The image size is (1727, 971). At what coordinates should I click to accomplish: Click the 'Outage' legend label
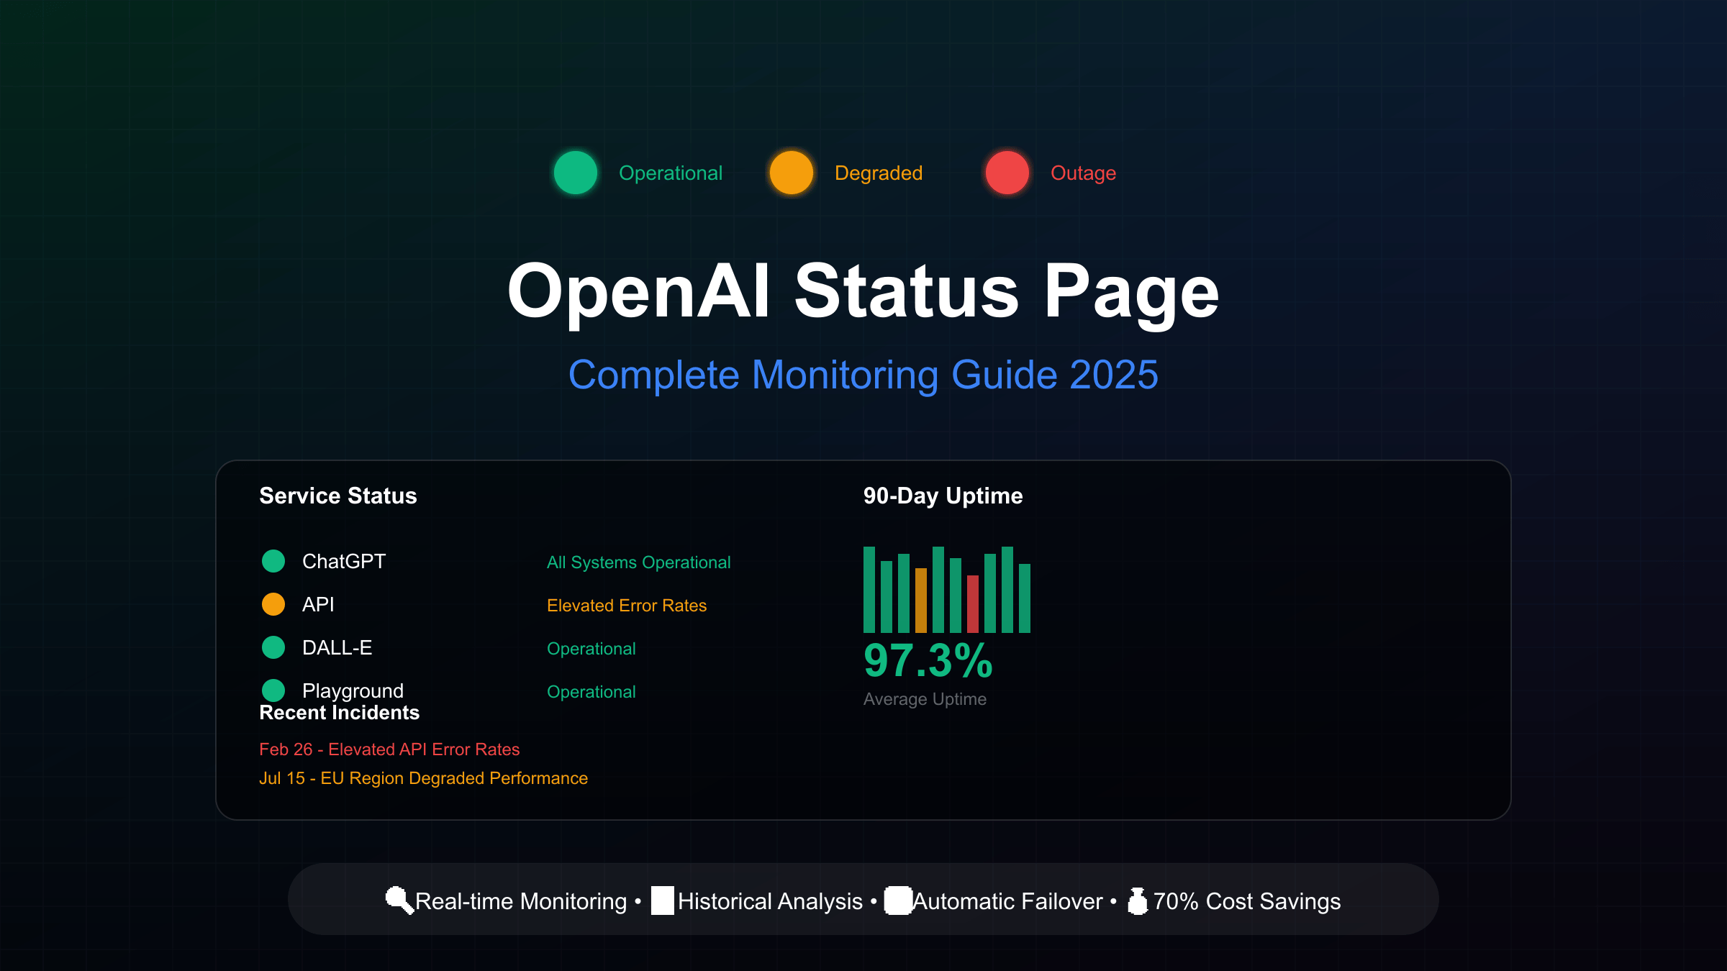[x=1083, y=173]
